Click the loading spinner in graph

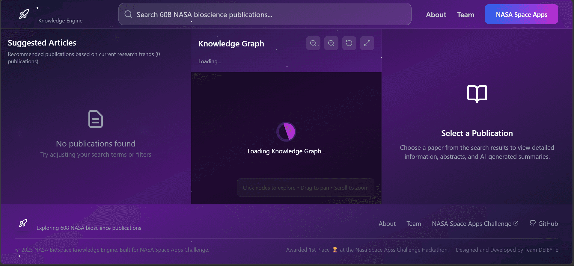point(286,132)
